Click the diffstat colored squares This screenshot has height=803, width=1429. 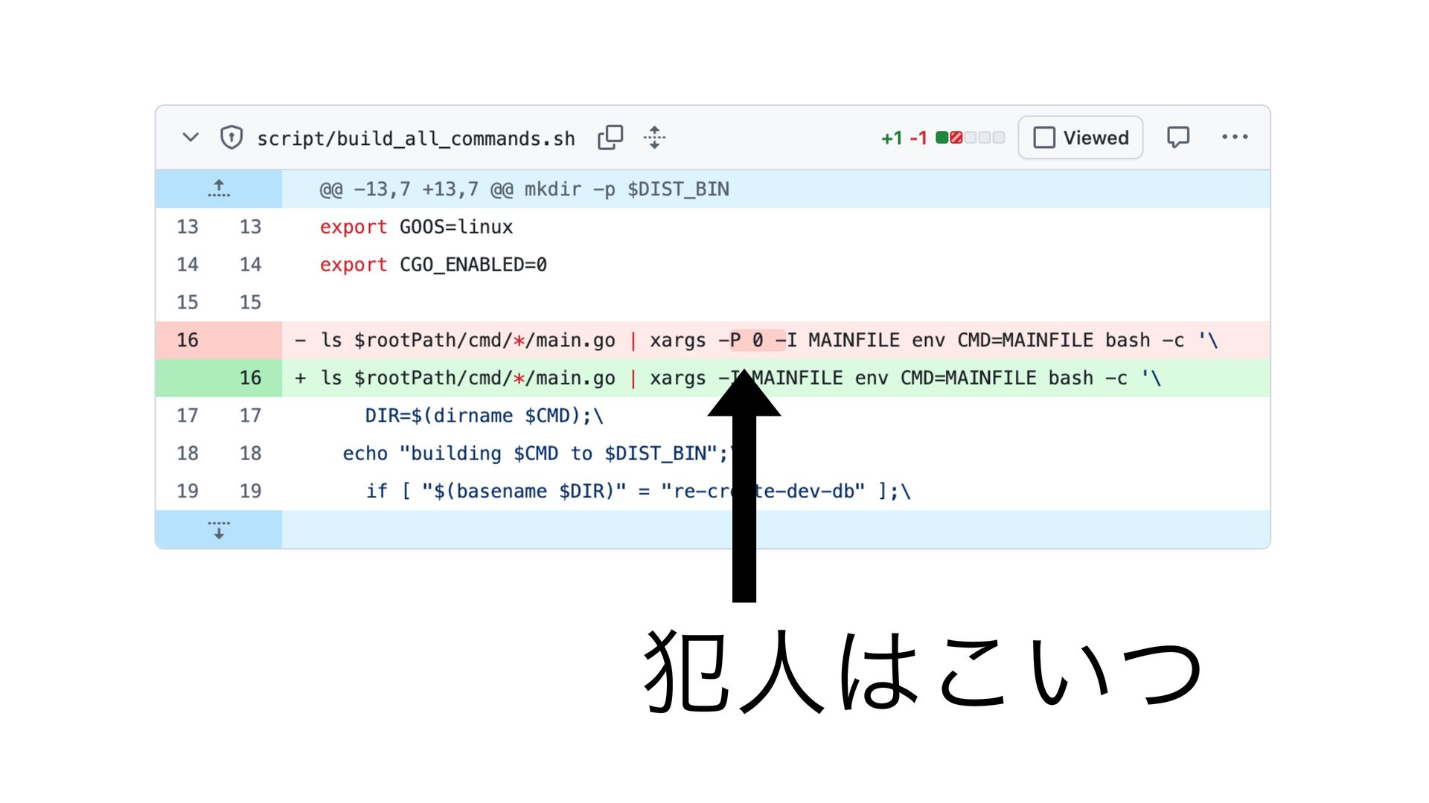click(x=970, y=138)
